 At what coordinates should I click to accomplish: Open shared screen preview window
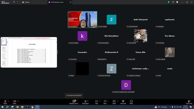[x=29, y=52]
